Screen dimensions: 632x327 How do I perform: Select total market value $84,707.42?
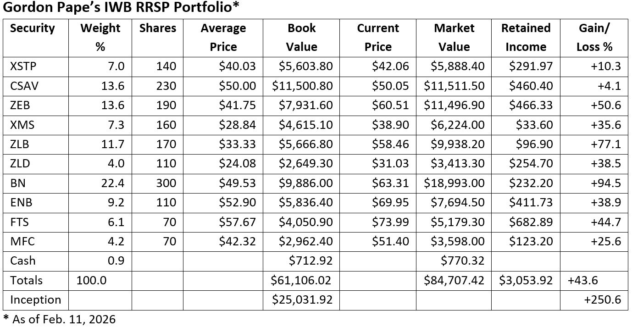coord(454,280)
